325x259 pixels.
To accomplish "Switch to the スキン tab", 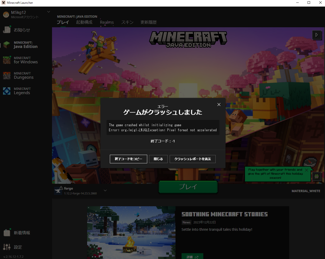I will [127, 22].
